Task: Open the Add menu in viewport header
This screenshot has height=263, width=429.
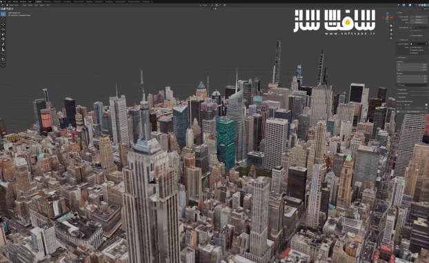Action: (36, 5)
